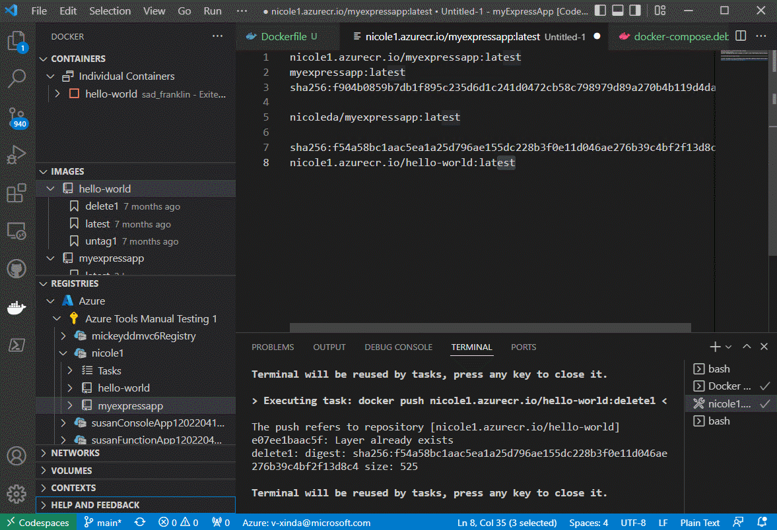777x530 pixels.
Task: Open the Accounts menu icon
Action: [17, 456]
